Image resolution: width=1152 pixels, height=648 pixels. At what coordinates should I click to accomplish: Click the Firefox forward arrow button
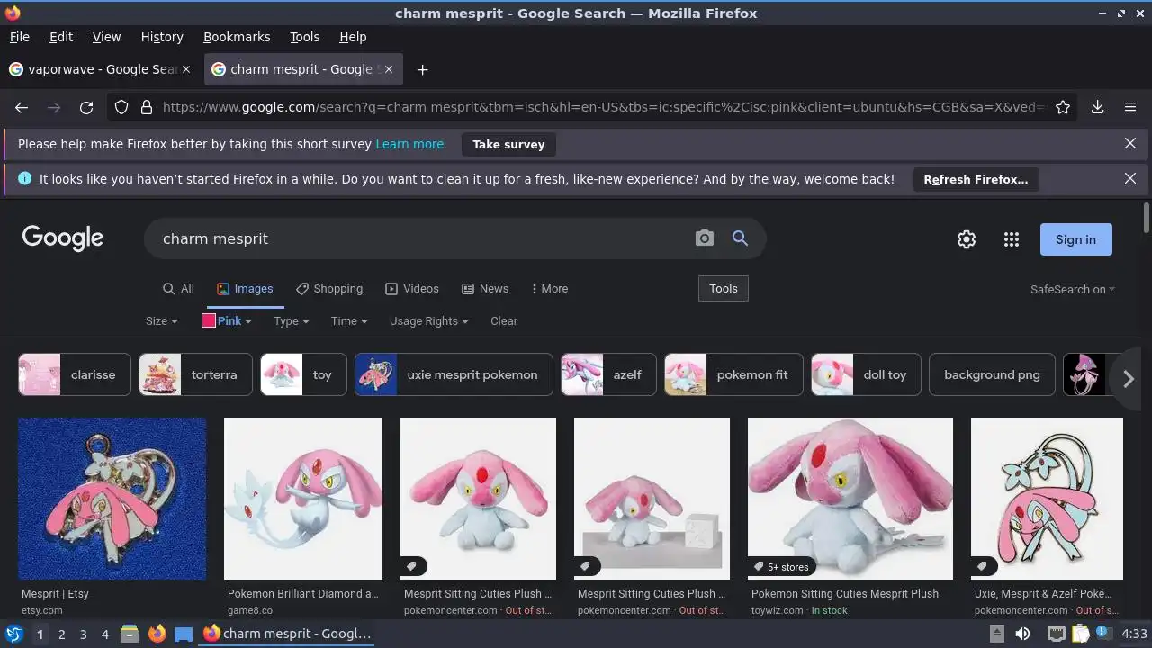(54, 107)
